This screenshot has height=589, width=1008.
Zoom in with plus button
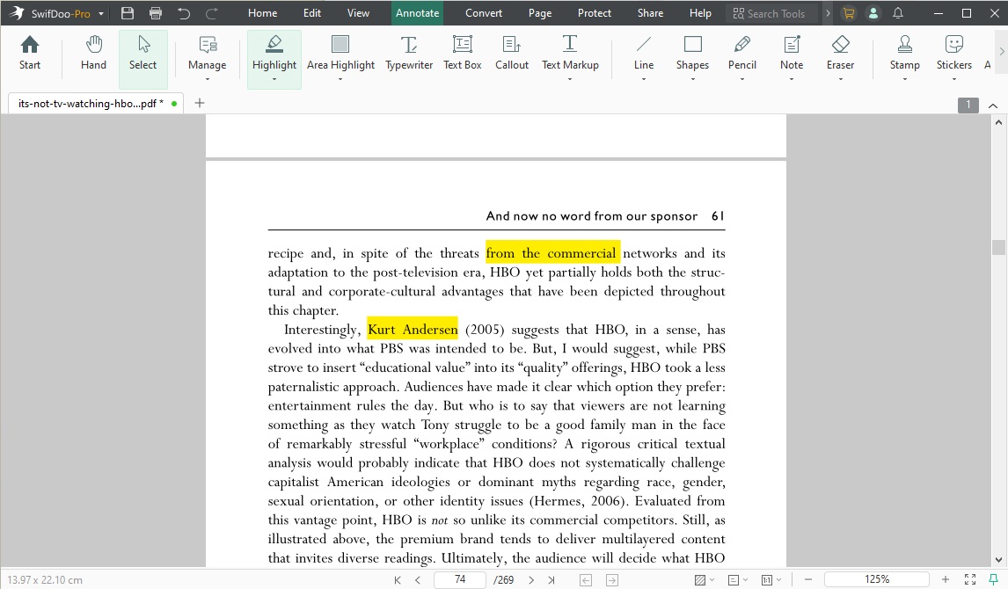945,579
